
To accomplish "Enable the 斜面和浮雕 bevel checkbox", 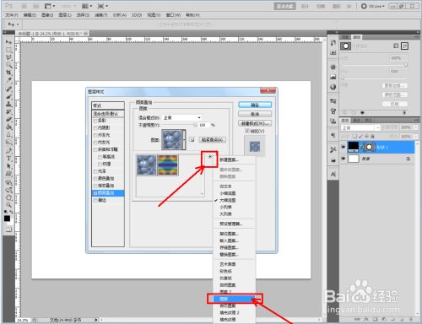I will [95, 149].
